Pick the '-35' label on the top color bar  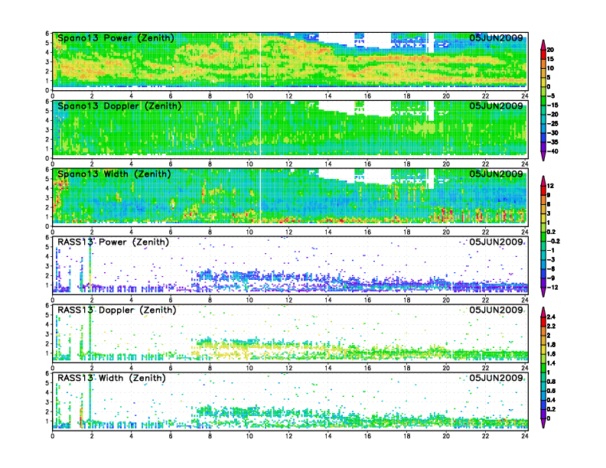click(x=552, y=142)
